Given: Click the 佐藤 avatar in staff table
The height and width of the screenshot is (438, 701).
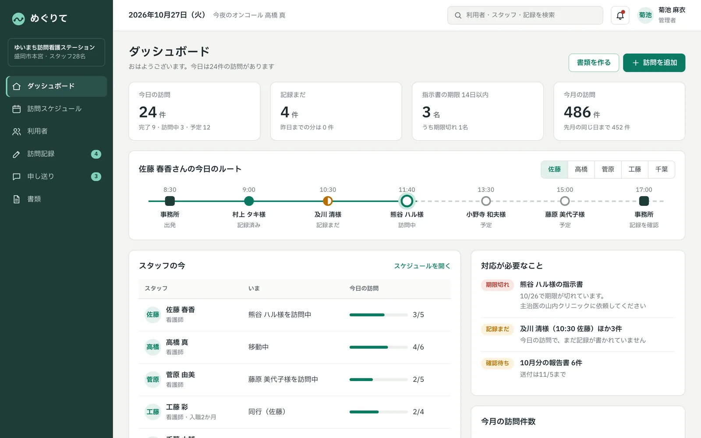Looking at the screenshot, I should (x=153, y=314).
